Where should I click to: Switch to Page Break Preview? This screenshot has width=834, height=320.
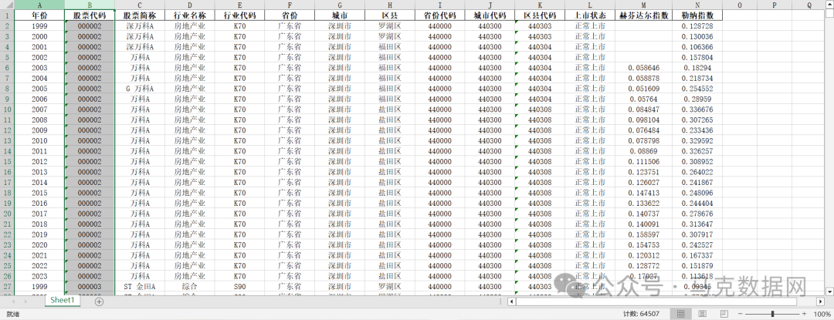coord(724,314)
